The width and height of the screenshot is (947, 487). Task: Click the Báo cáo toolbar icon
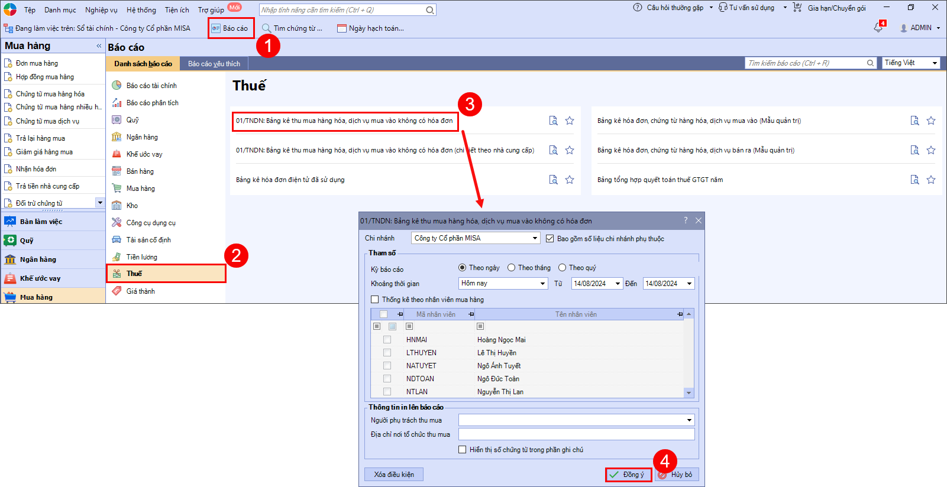230,28
